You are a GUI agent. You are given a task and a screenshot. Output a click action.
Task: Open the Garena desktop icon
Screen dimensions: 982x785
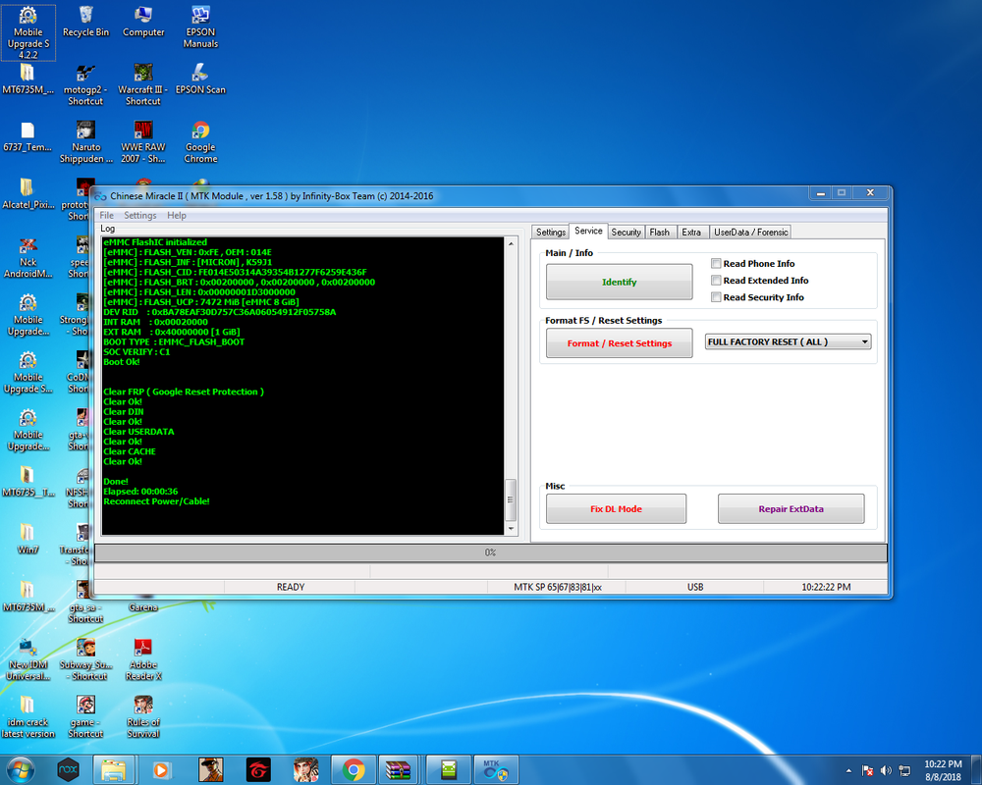coord(143,606)
